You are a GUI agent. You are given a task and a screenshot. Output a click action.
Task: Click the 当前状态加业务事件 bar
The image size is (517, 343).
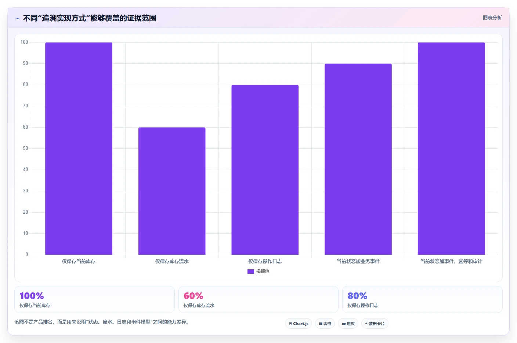tap(358, 159)
